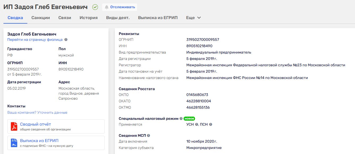Screen dimensions: 355x154
Task: Click the green verified checkmark icon
Action: [x=95, y=7]
